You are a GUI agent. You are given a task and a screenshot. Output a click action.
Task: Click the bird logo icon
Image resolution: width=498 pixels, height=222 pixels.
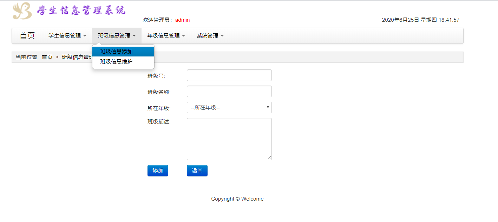tap(22, 11)
